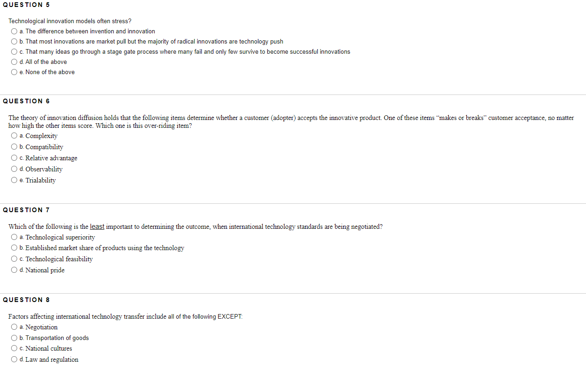The width and height of the screenshot is (586, 365).
Task: Choose 'e. Trialability' for Question 6
Action: point(14,180)
